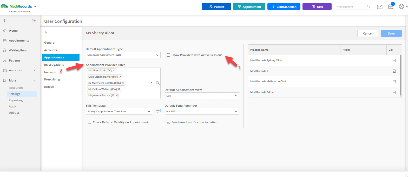Click the blue Patient button
The image size is (408, 177).
point(216,6)
